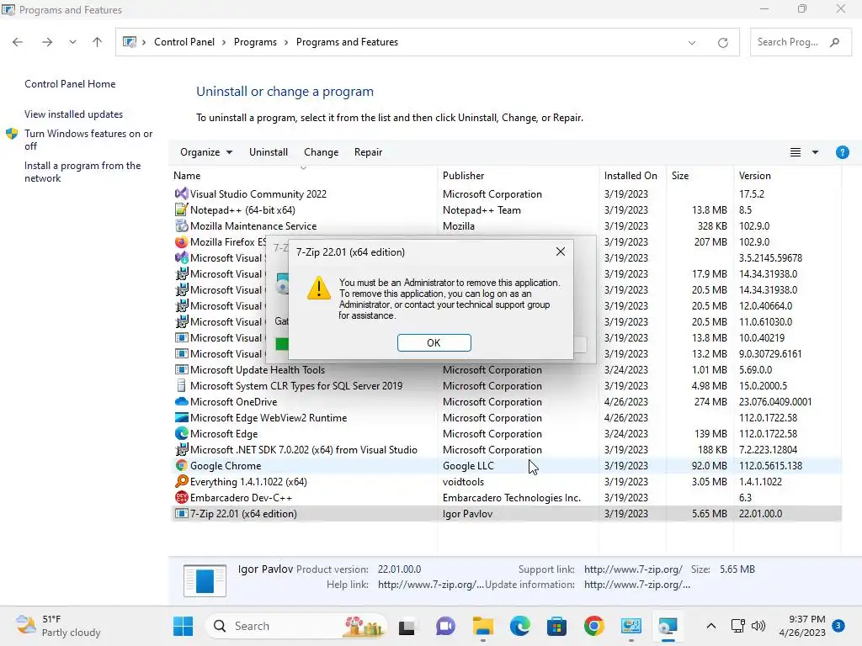This screenshot has height=646, width=862.
Task: Click the Visual Studio Community 2022 icon
Action: pyautogui.click(x=181, y=194)
